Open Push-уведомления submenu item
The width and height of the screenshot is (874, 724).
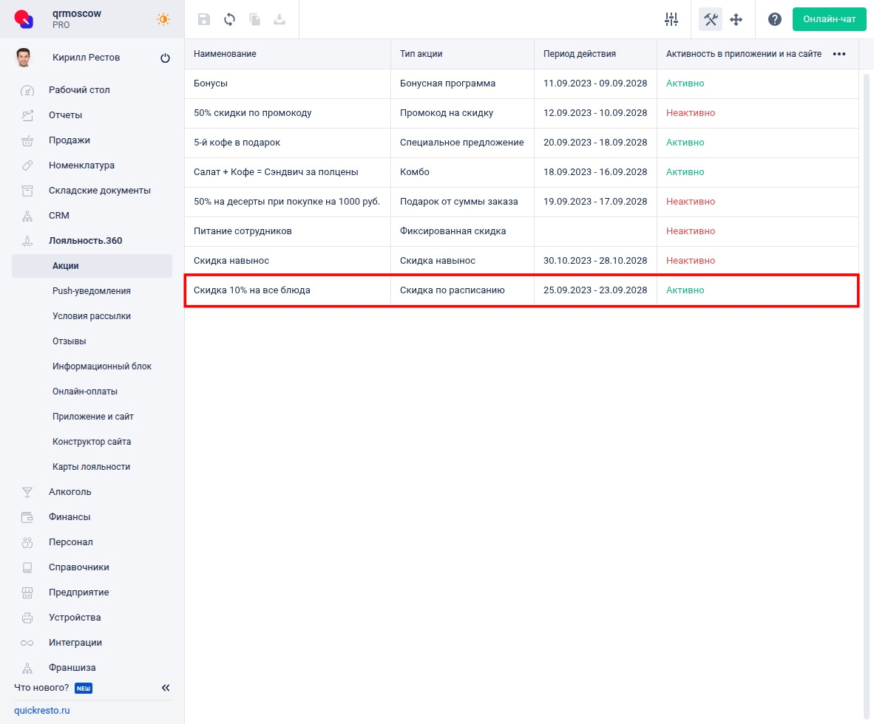point(92,291)
